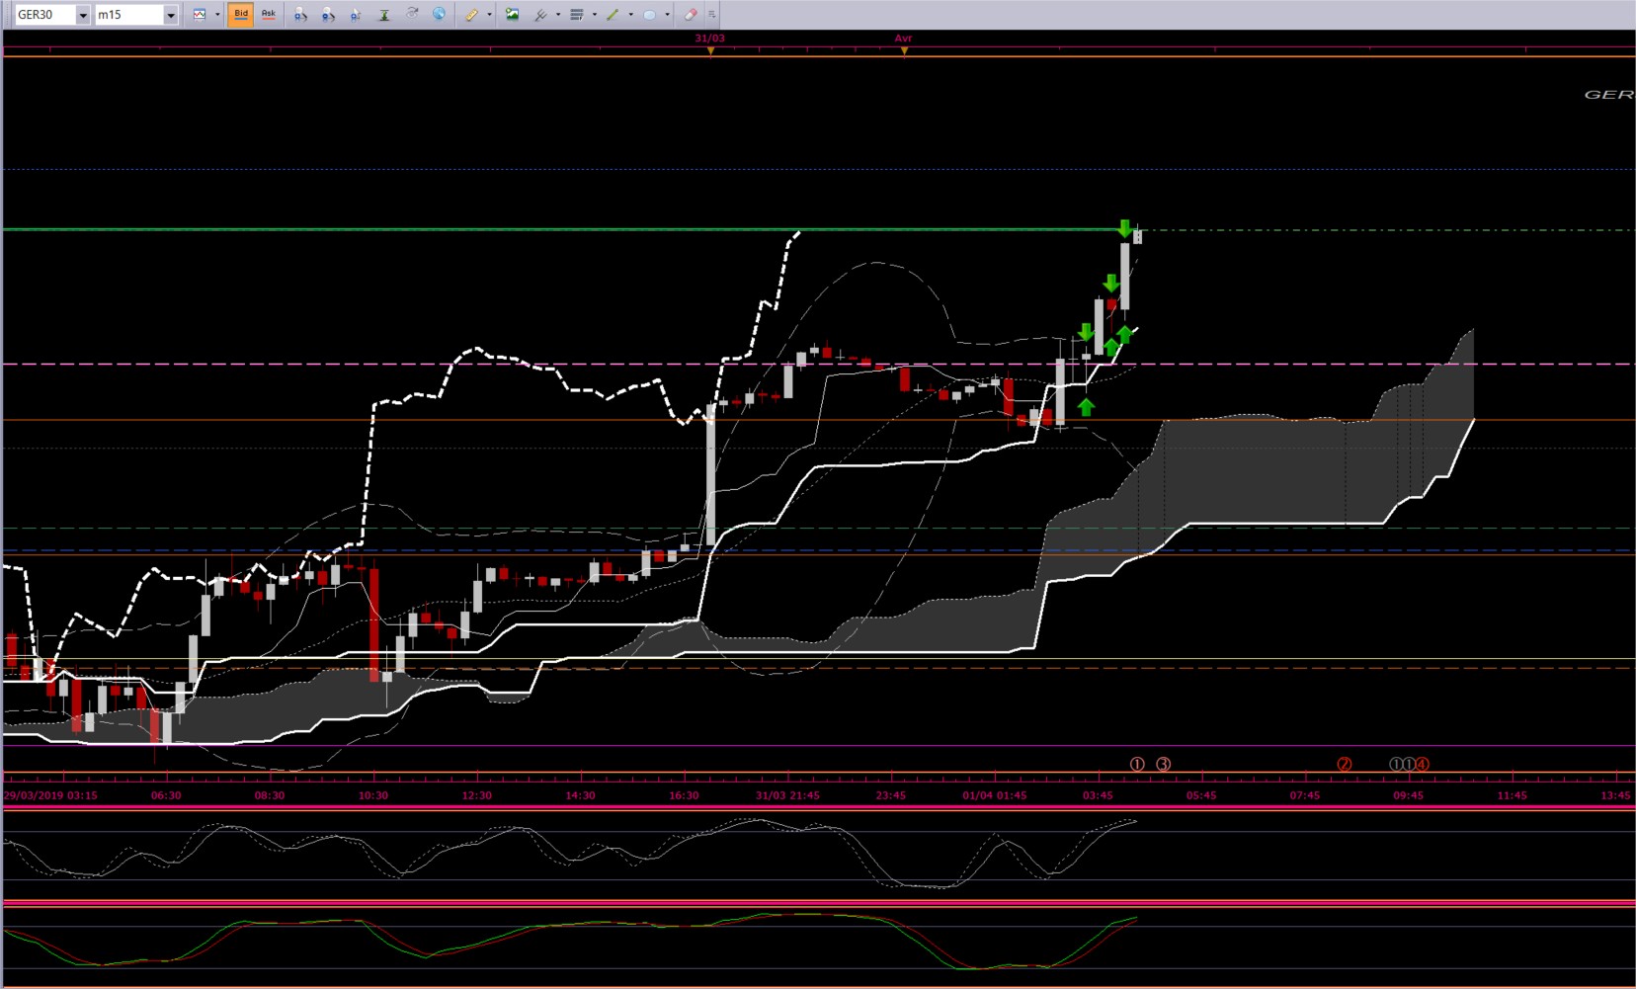This screenshot has width=1636, height=989.
Task: Expand the chart type dropdown arrow
Action: 217,15
